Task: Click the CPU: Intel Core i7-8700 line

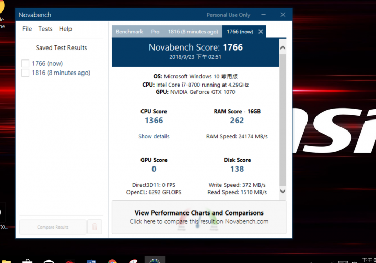Action: 195,85
